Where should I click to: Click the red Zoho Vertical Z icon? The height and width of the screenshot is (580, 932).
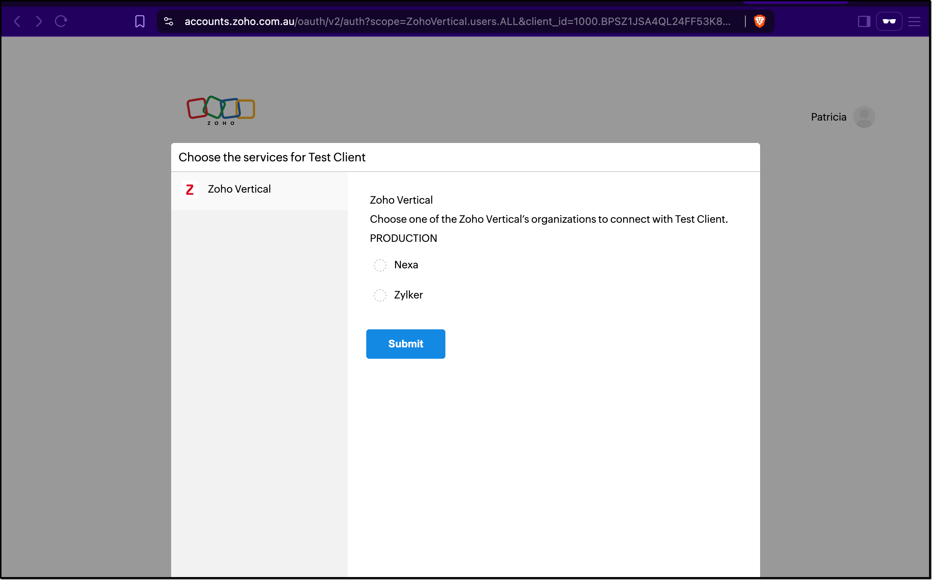click(190, 190)
